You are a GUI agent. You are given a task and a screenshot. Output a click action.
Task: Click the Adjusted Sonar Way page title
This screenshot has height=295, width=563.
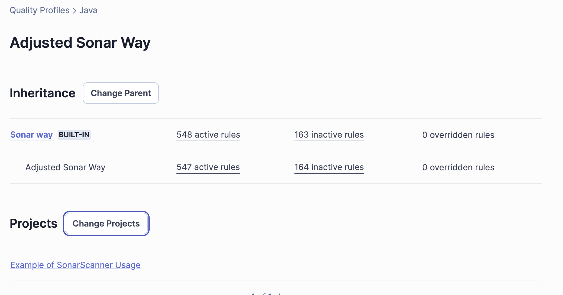(80, 43)
